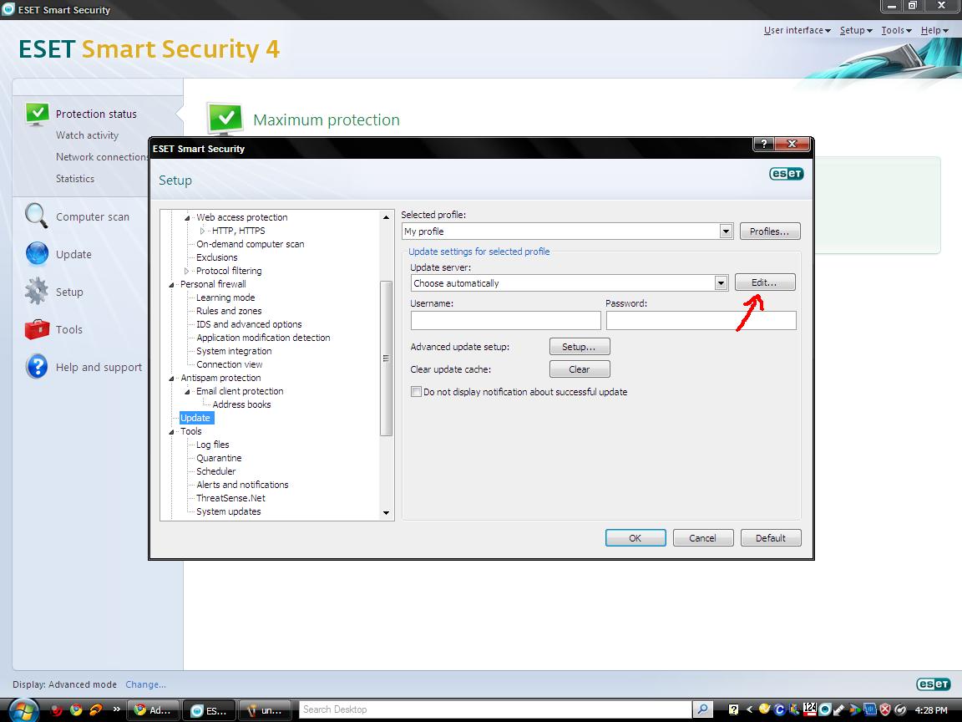Select IDS and advanced options tree item
This screenshot has width=962, height=722.
click(249, 325)
